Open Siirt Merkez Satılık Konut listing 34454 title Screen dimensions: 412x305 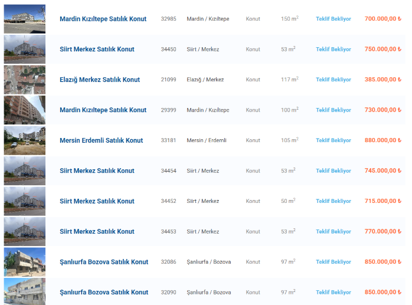(x=97, y=170)
